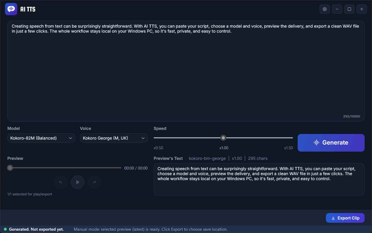The width and height of the screenshot is (372, 233).
Task: Open the Model dropdown showing Kokoro-82M (Balanced)
Action: [x=41, y=138]
